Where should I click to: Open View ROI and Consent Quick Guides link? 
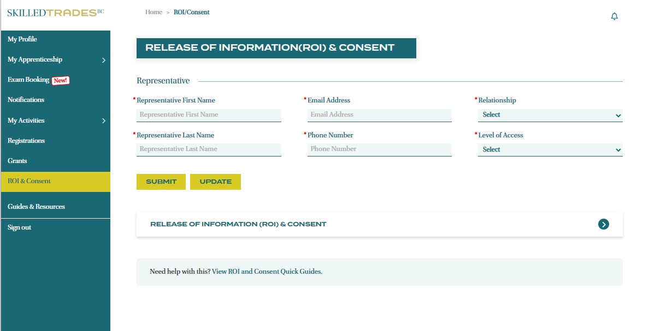(267, 271)
